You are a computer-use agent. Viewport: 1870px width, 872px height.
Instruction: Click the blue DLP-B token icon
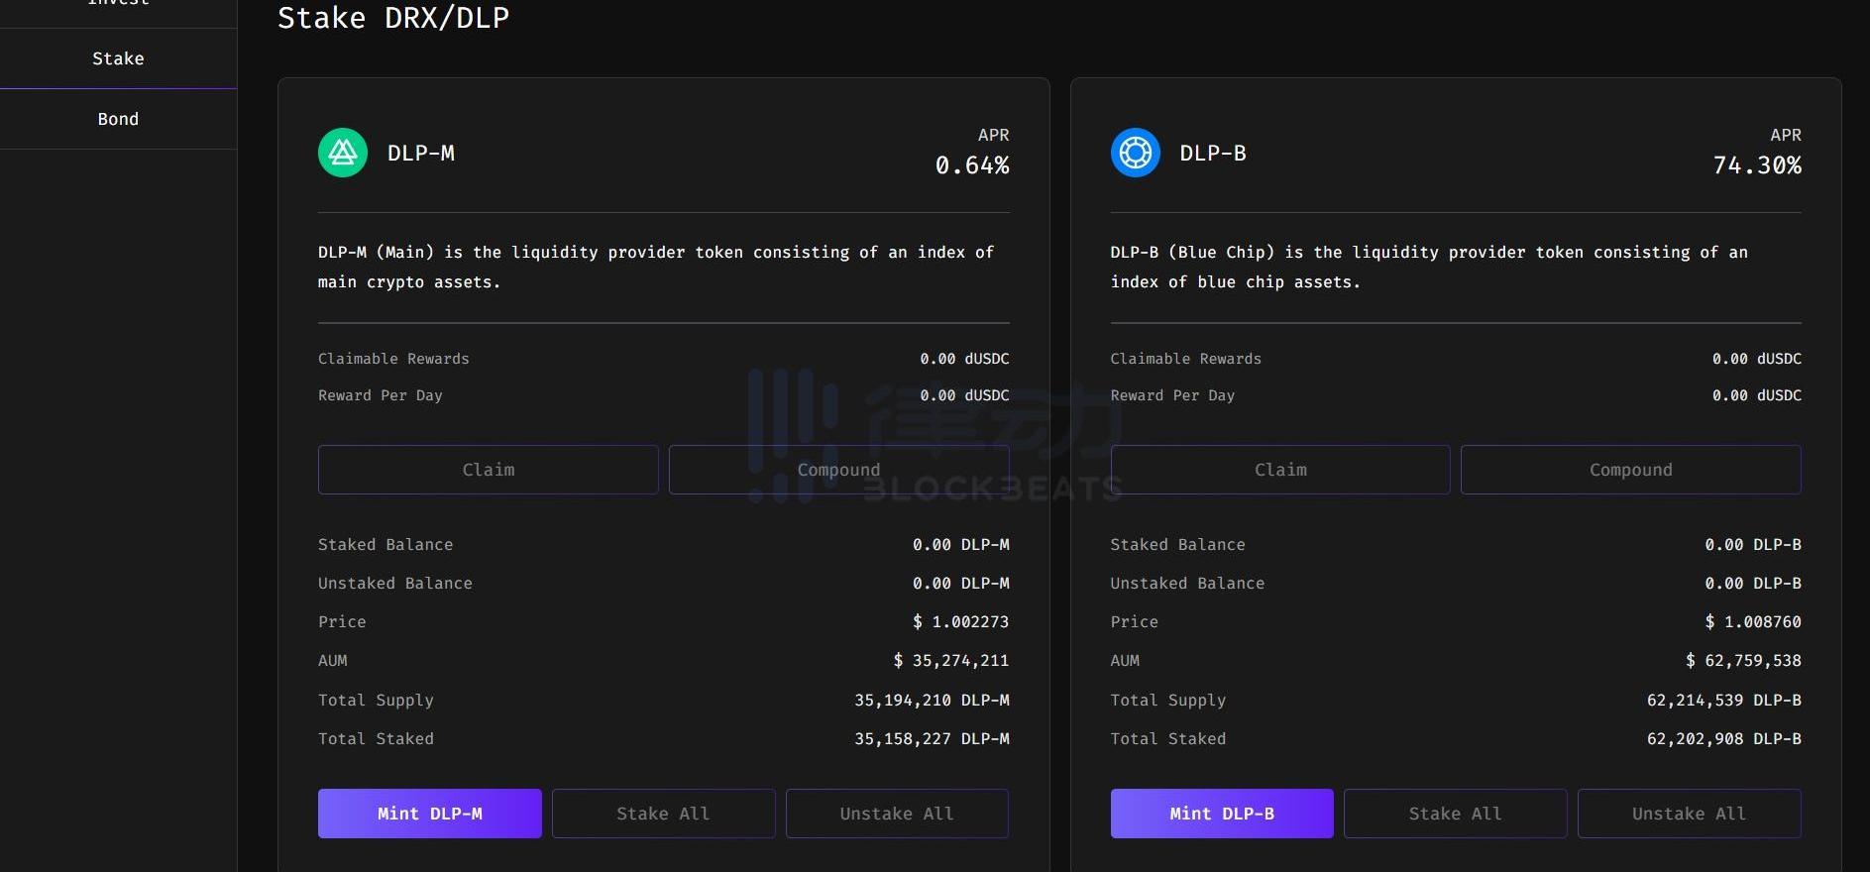[x=1135, y=154]
